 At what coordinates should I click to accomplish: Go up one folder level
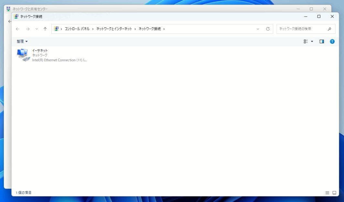coord(45,29)
